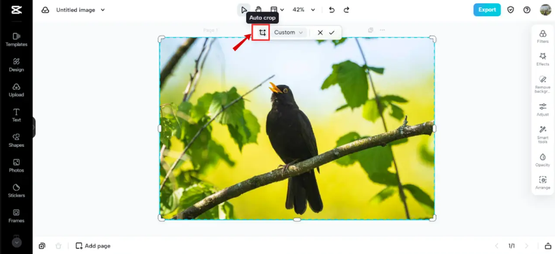Open the Effects tool

pos(543,59)
